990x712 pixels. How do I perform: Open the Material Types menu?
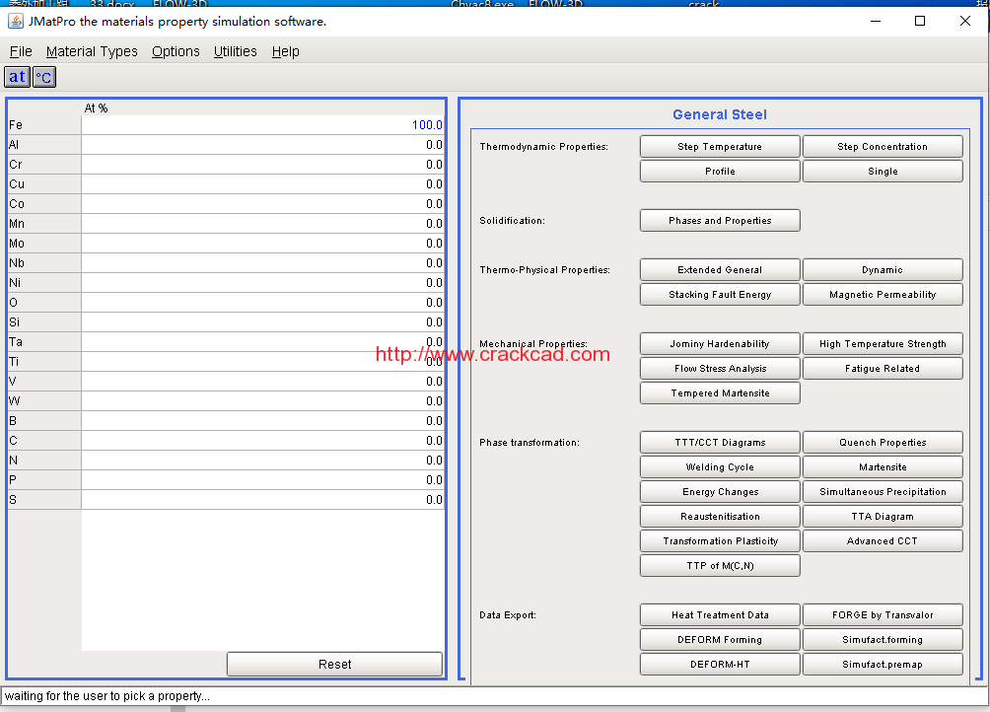coord(92,51)
